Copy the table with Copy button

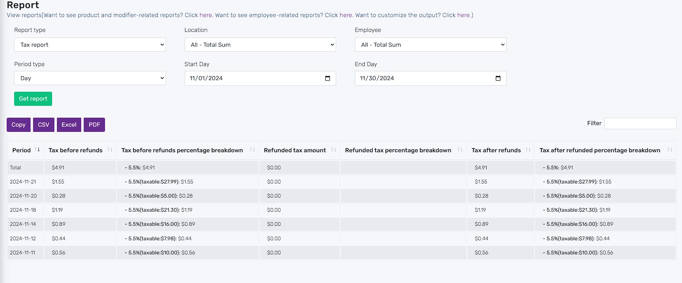click(19, 125)
